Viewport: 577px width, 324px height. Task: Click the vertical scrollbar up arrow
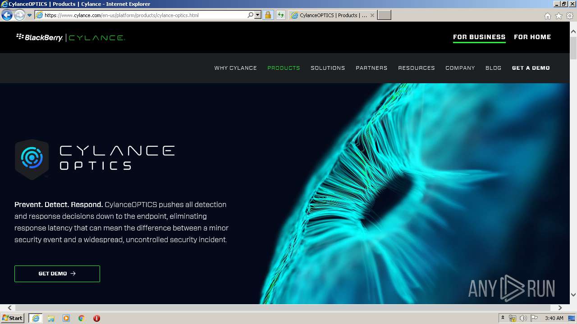coord(573,31)
